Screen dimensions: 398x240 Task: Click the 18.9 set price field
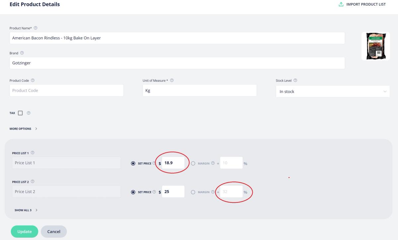173,163
